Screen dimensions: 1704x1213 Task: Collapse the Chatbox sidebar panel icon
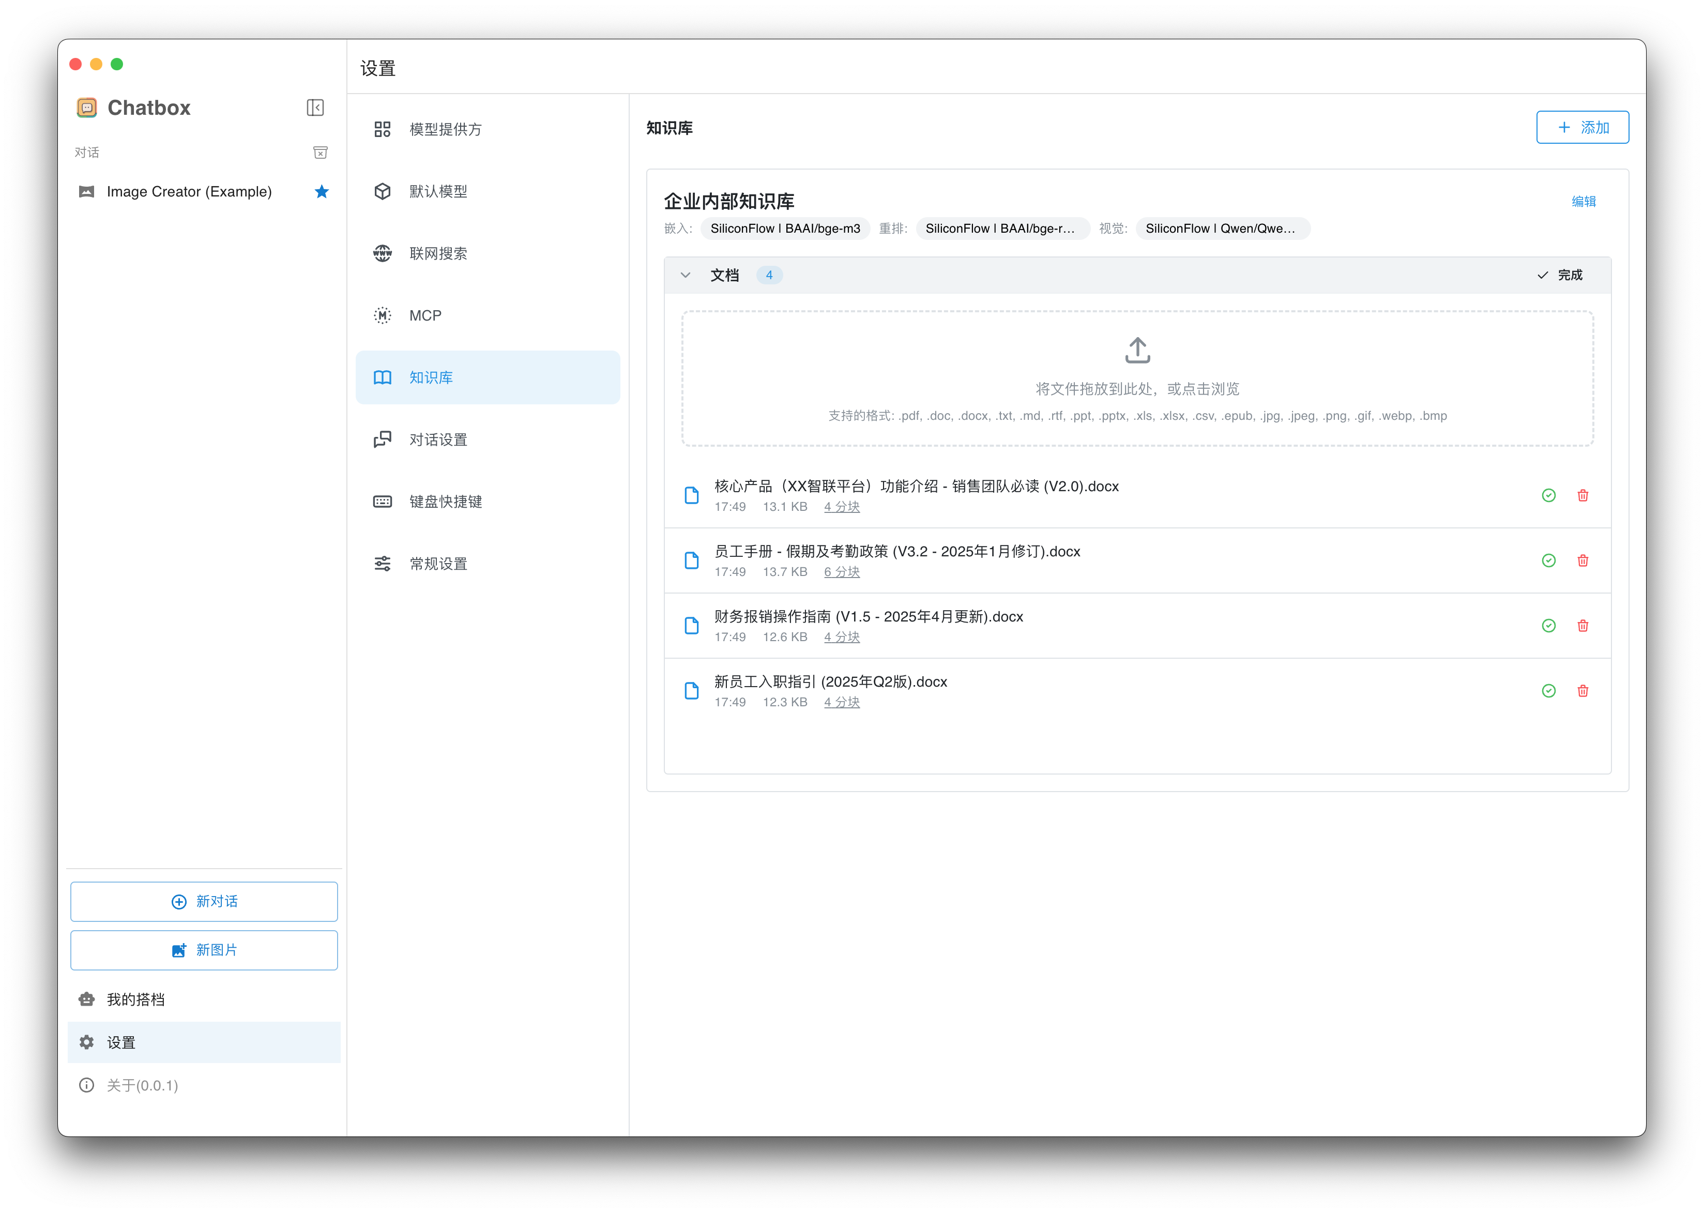point(315,108)
